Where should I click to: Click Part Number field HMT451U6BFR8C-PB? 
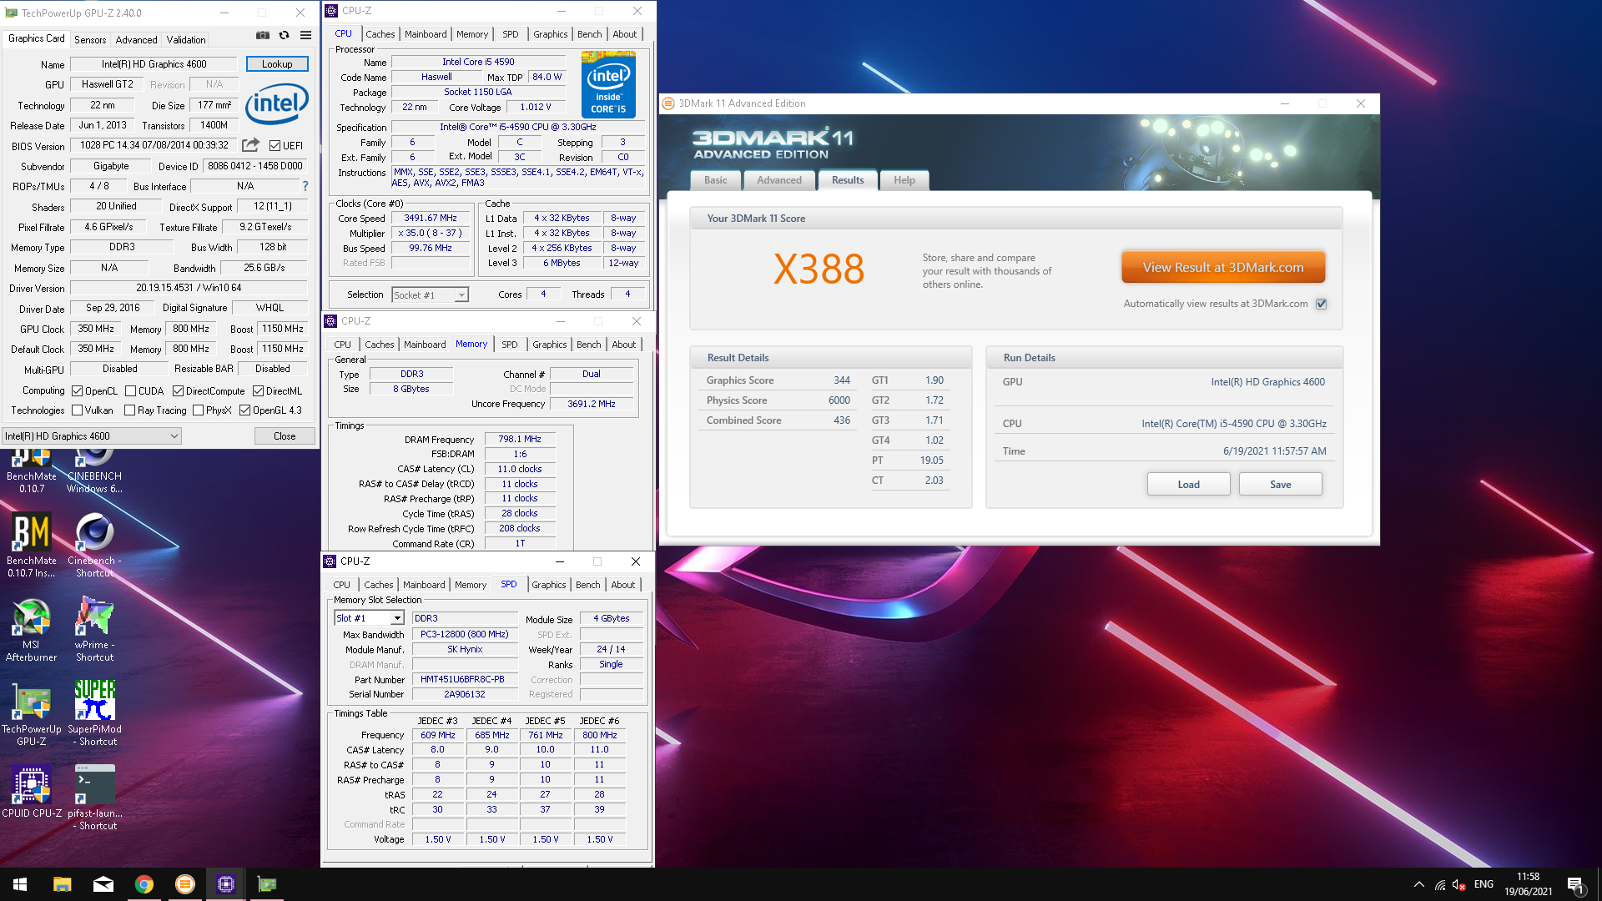[x=465, y=679]
